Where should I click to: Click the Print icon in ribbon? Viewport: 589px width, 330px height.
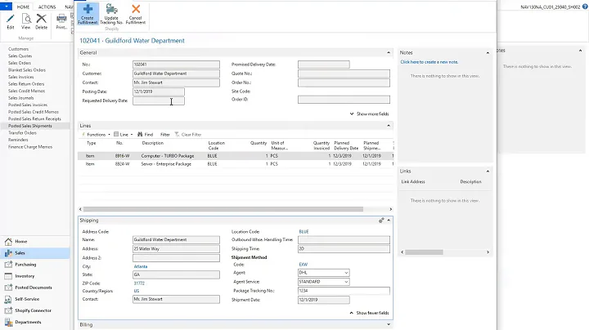click(61, 18)
